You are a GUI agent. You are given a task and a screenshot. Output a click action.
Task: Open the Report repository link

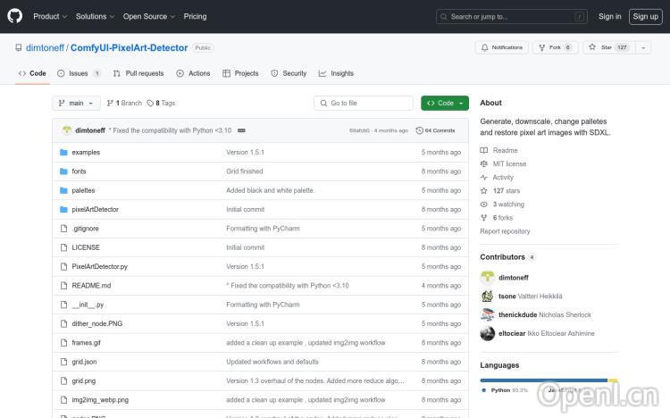tap(505, 231)
